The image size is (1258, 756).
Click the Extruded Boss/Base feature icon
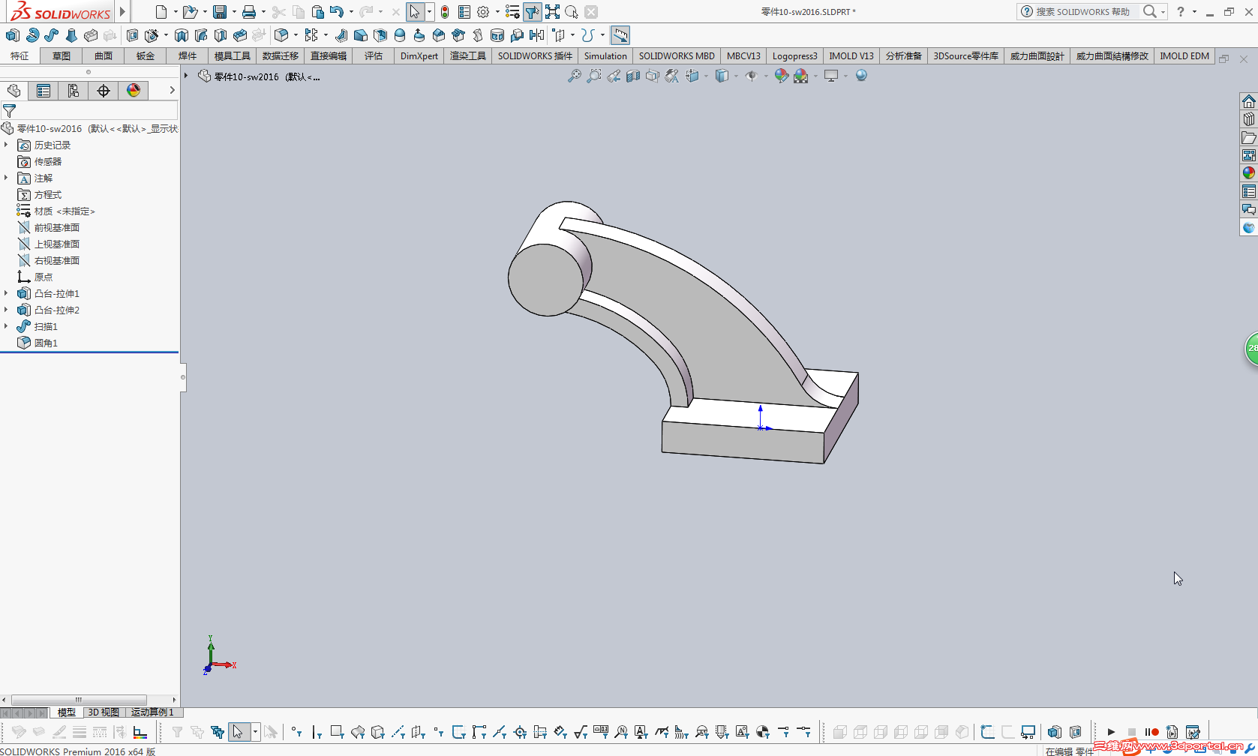[13, 35]
